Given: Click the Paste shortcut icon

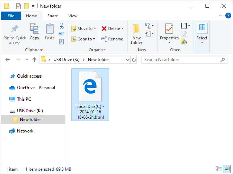Looking at the screenshot, I should [62, 42].
